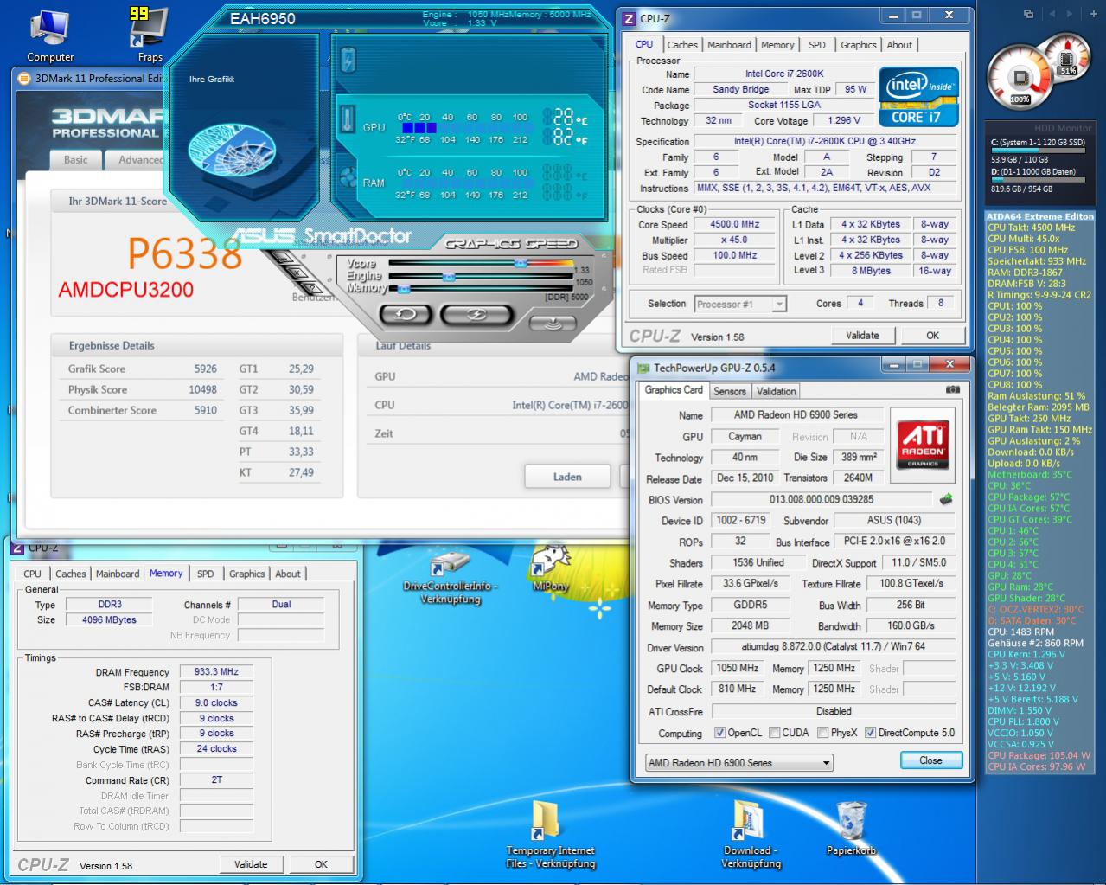Select Basic tab in 3DMark 11

tap(76, 160)
